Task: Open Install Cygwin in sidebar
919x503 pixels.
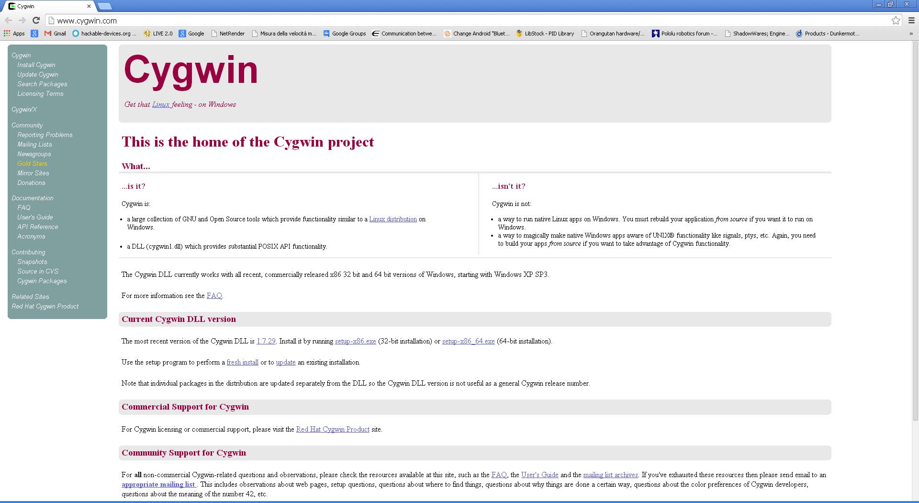Action: click(36, 65)
